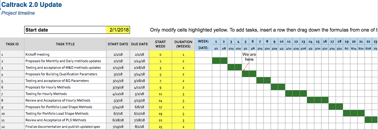Click the start week cell with value 14
Image resolution: width=378 pixels, height=130 pixels.
pos(160,100)
